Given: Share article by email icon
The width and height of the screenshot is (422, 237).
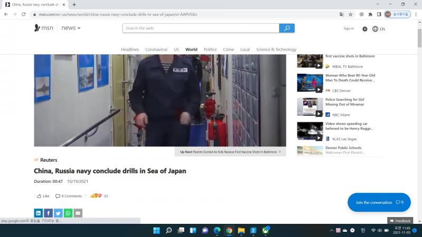Looking at the screenshot, I should coord(78,213).
